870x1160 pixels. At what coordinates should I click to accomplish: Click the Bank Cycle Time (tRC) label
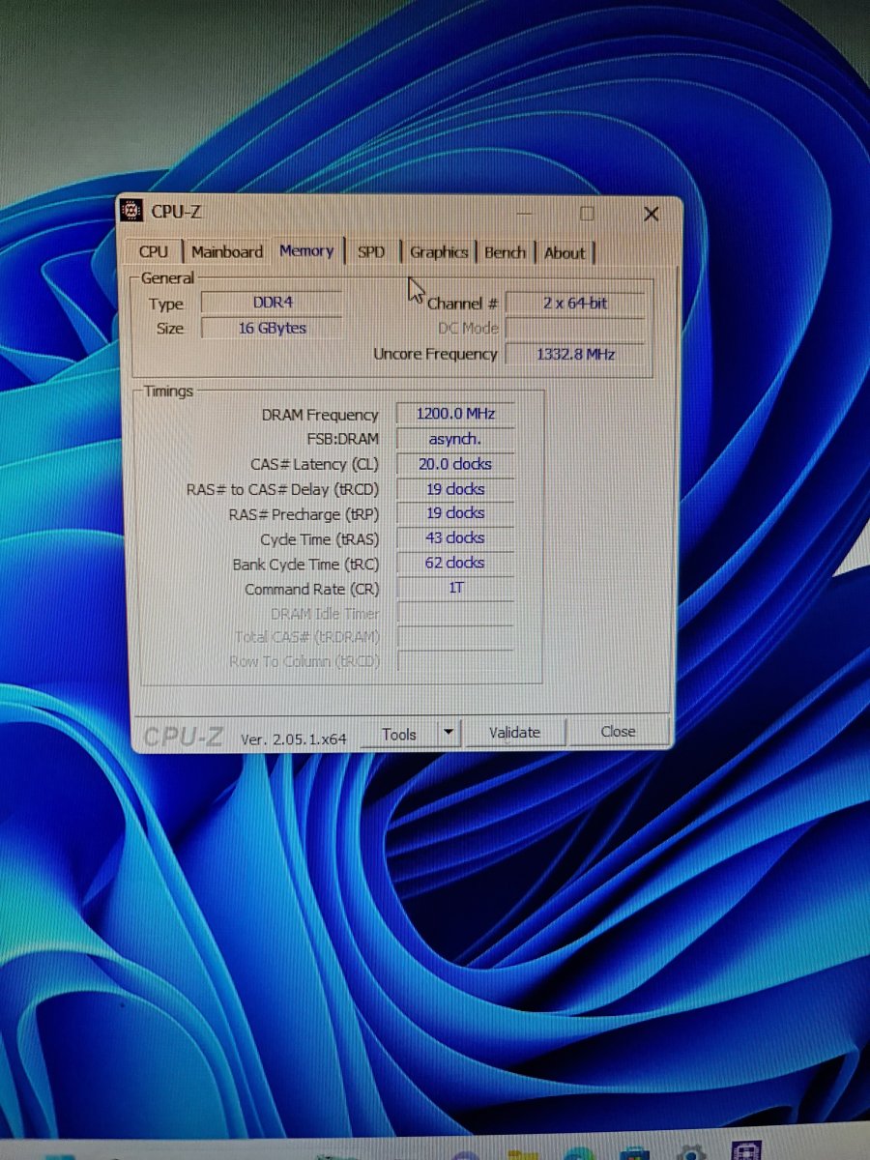click(305, 564)
